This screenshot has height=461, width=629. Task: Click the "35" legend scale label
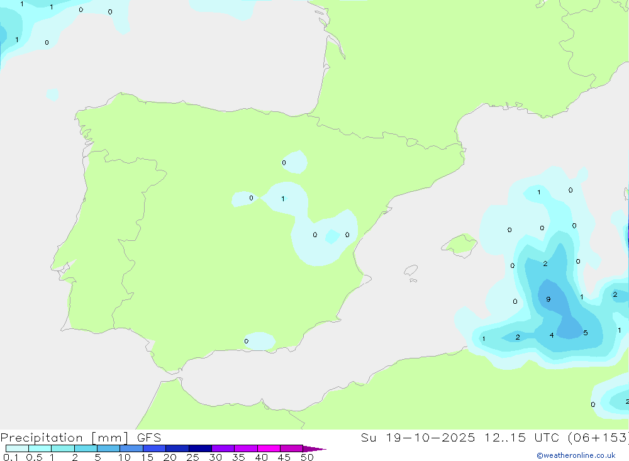[238, 457]
